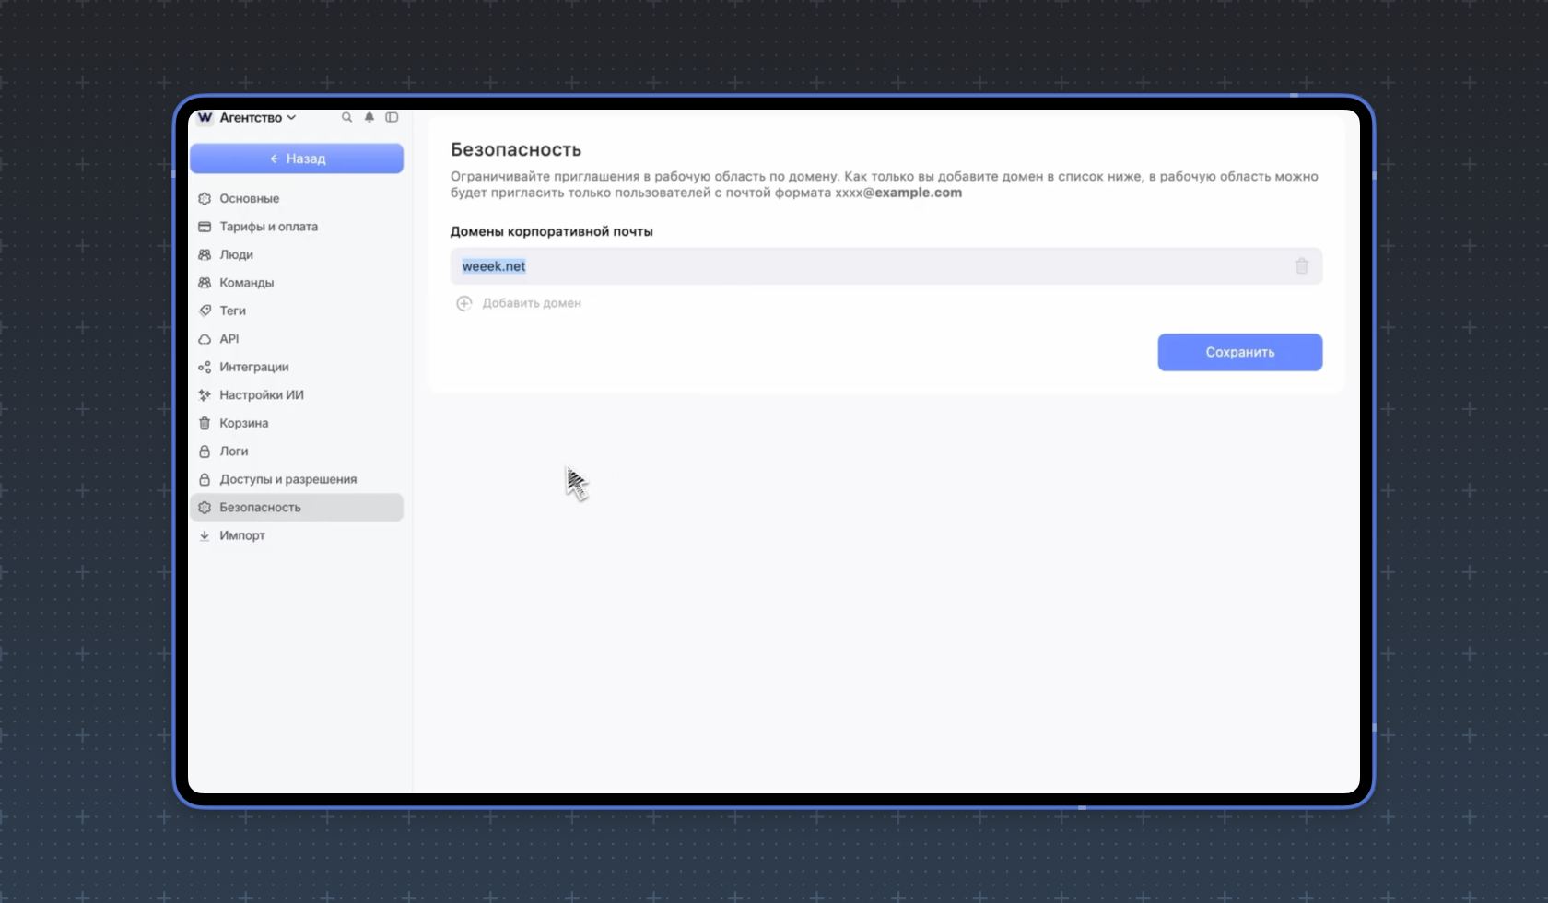Open Основные settings section
This screenshot has height=903, width=1548.
coord(249,198)
